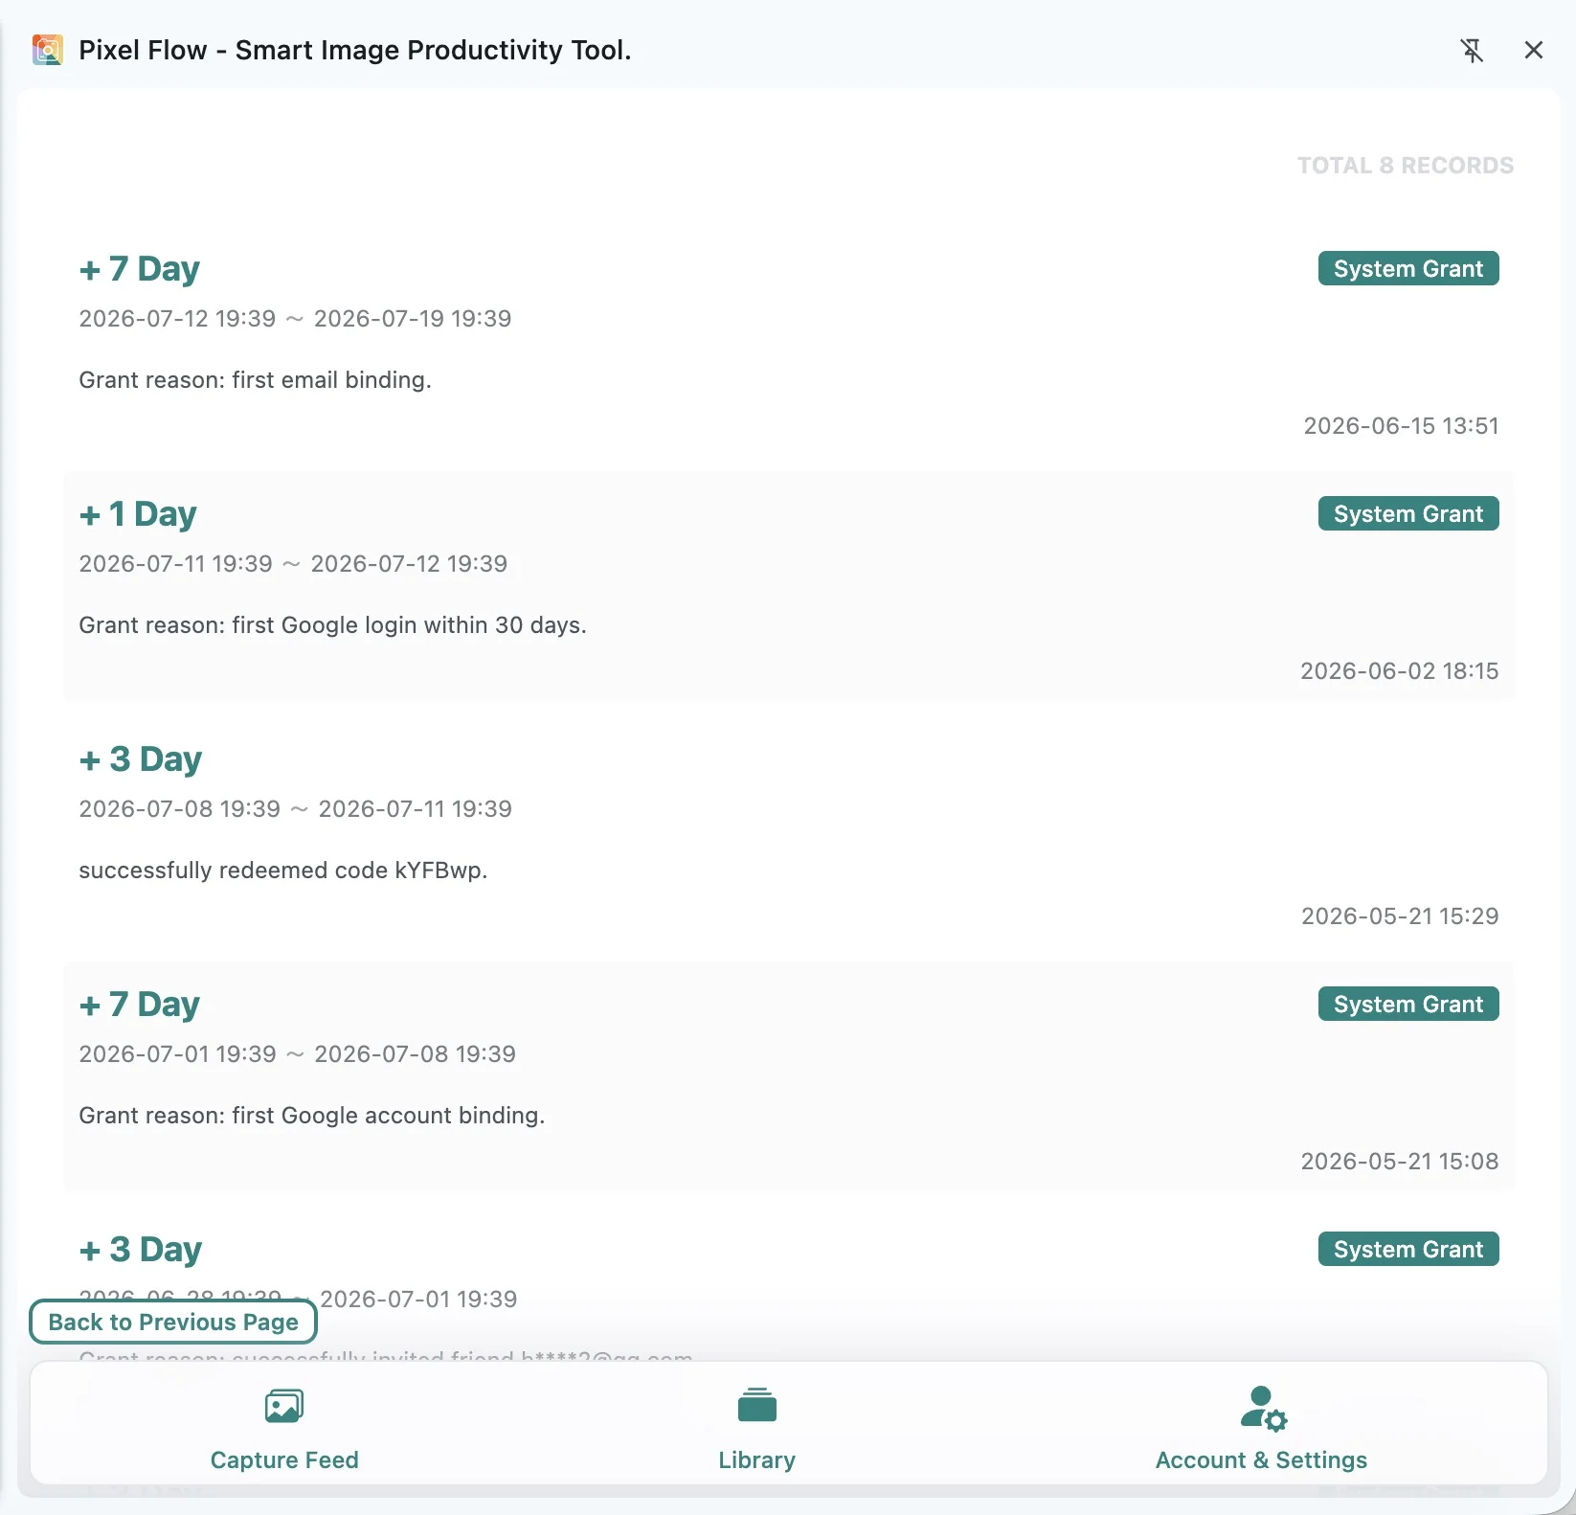Select the +7 Day heading for Google account binding
The image size is (1576, 1515).
click(140, 1005)
